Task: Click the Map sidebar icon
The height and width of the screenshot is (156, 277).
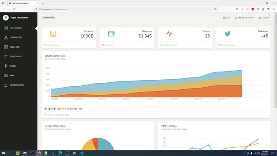Action: click(x=6, y=75)
